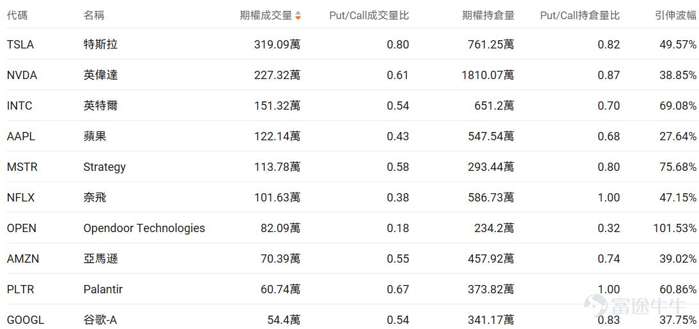
Task: Click PLTR Put/Call volume ratio 0.67
Action: click(397, 289)
